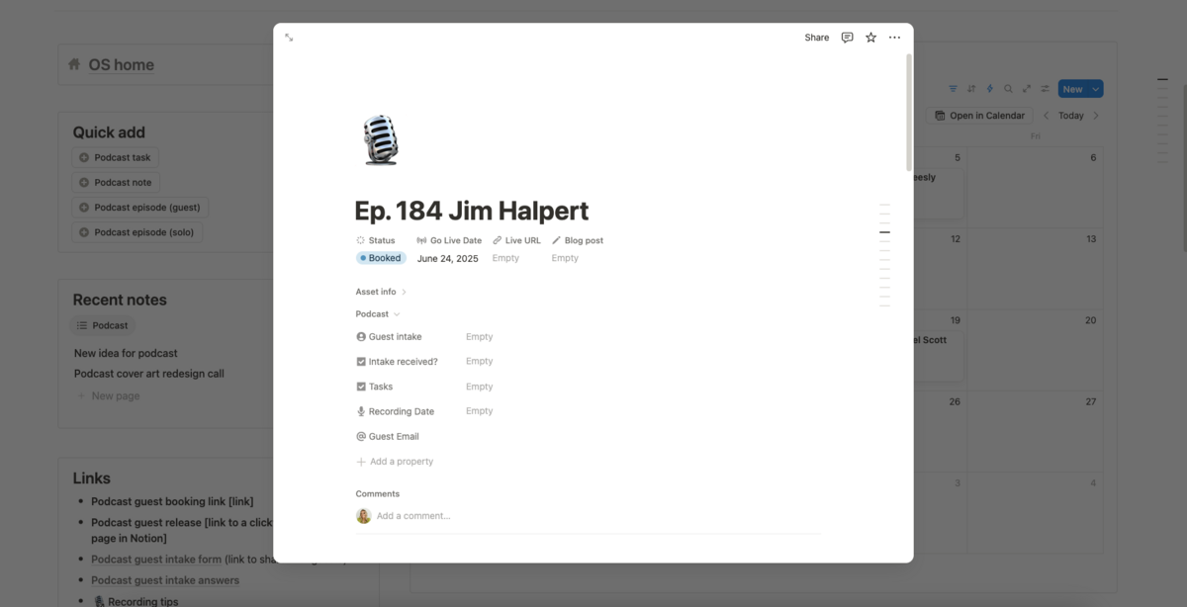The image size is (1187, 607).
Task: Go to previous month arrow
Action: click(x=1046, y=116)
